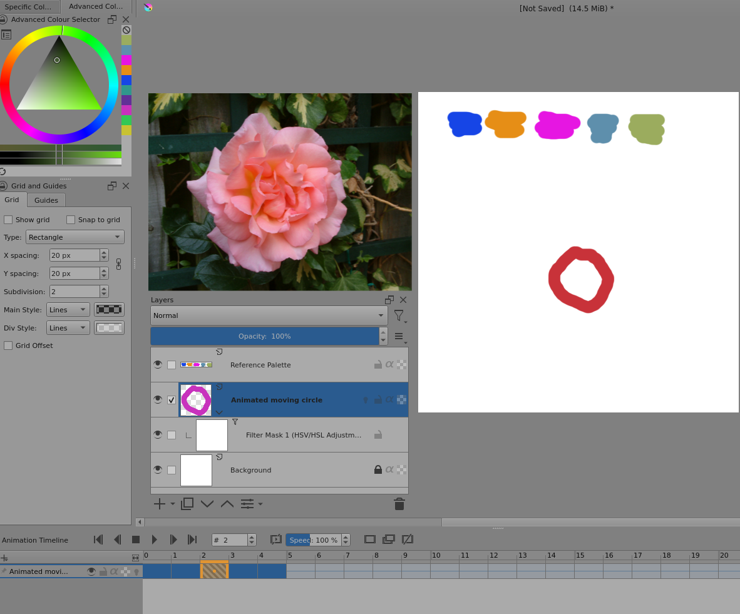
Task: Switch to the Guides tab
Action: 46,200
